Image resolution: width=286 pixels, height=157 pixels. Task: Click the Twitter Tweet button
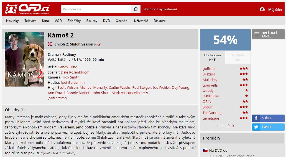click(268, 127)
